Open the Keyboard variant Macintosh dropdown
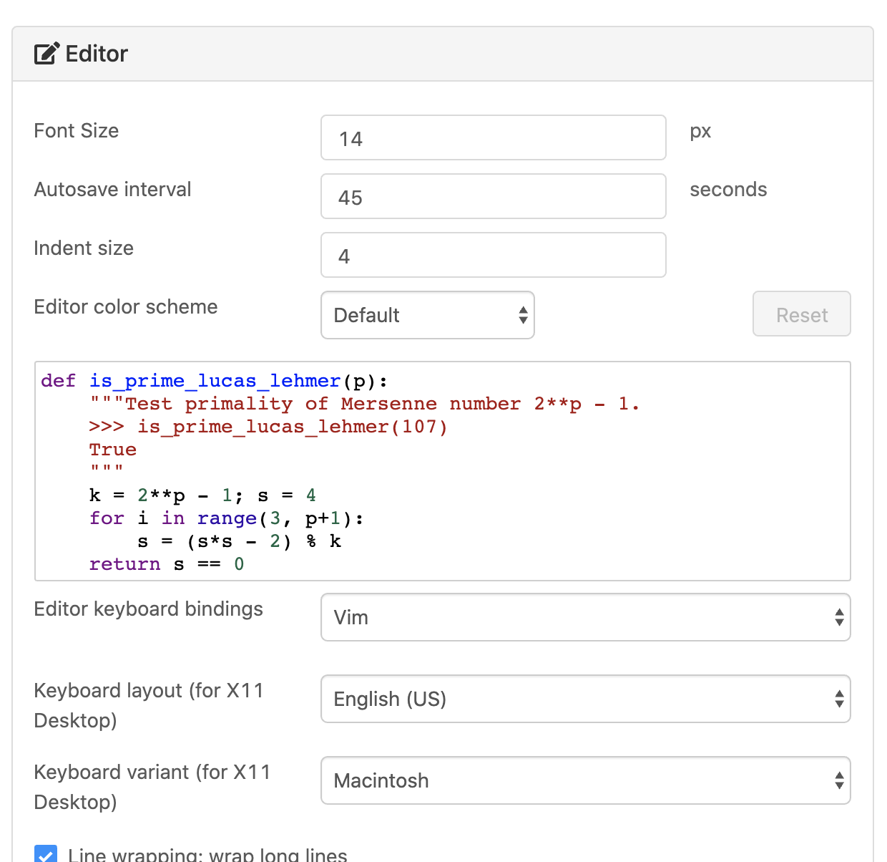887x862 pixels. 585,780
